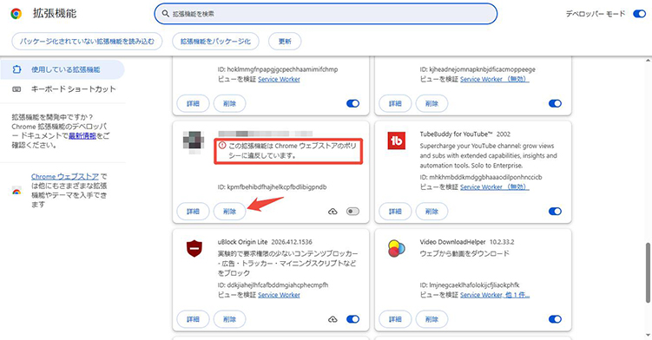Click 詳細 for Video DownloadHelper
The width and height of the screenshot is (652, 340).
(x=395, y=319)
